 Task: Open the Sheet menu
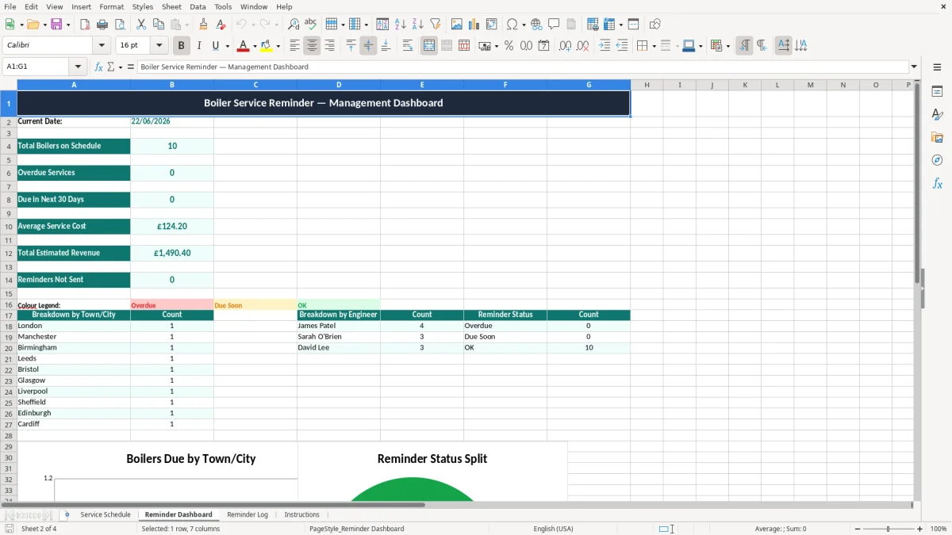pos(171,6)
